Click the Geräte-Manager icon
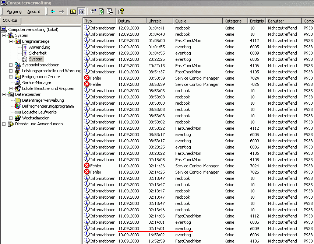 (18, 83)
